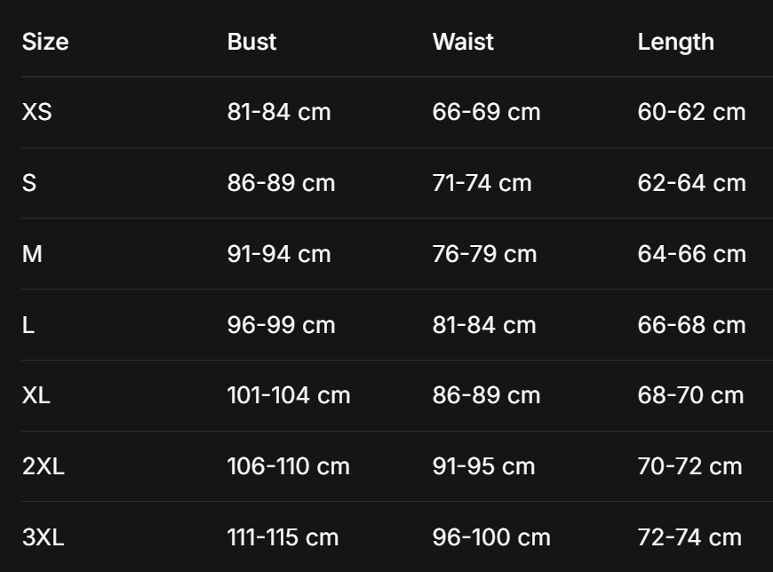Click the 81-84 cm bust value for XS
This screenshot has height=572, width=773.
pos(279,112)
